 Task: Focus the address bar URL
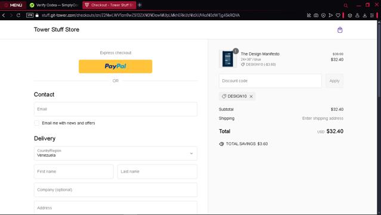point(141,15)
